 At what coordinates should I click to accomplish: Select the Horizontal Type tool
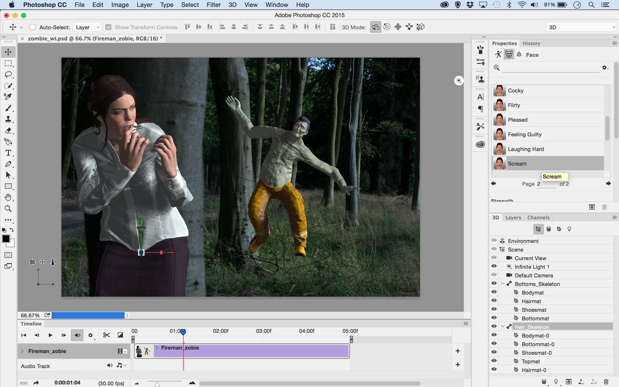point(8,153)
